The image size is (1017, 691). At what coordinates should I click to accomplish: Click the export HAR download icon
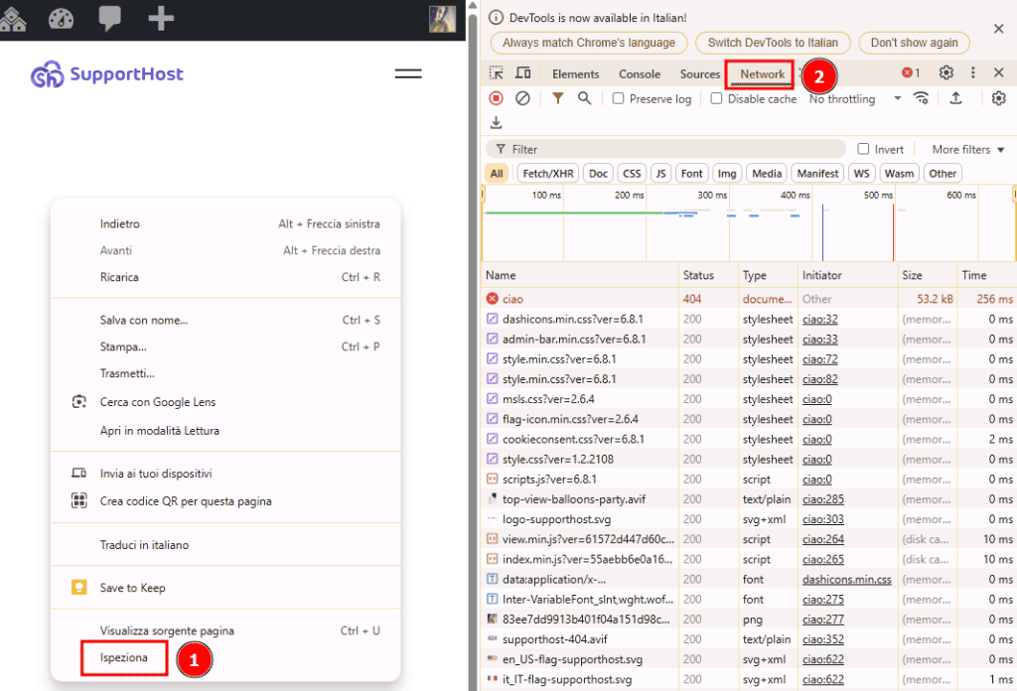tap(497, 122)
